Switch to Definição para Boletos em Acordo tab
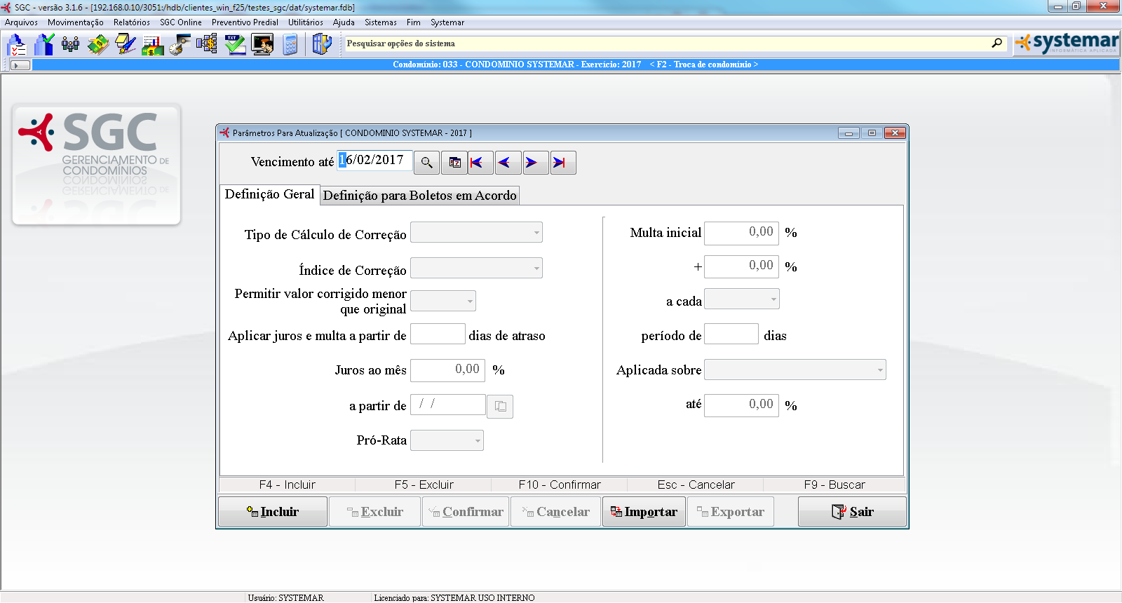This screenshot has height=603, width=1122. point(419,196)
